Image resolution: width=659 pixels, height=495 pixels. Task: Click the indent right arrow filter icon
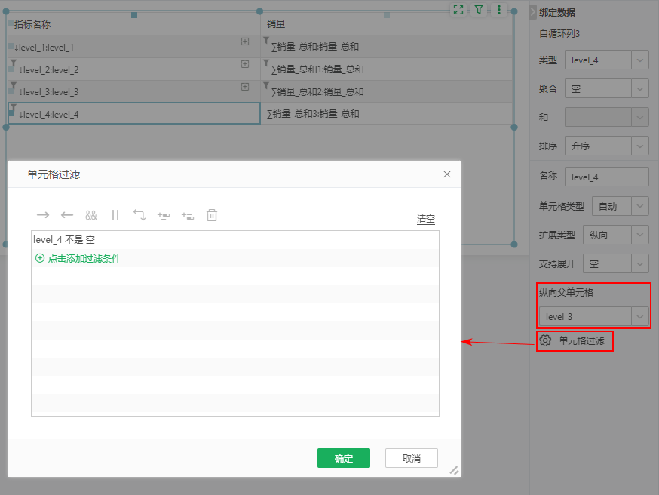(43, 215)
